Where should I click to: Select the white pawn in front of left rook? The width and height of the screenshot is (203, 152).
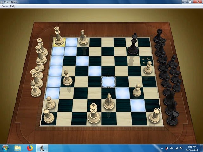click(50, 103)
